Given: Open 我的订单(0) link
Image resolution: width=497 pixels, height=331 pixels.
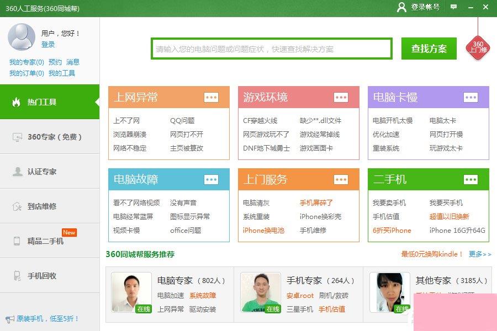Looking at the screenshot, I should (x=27, y=73).
